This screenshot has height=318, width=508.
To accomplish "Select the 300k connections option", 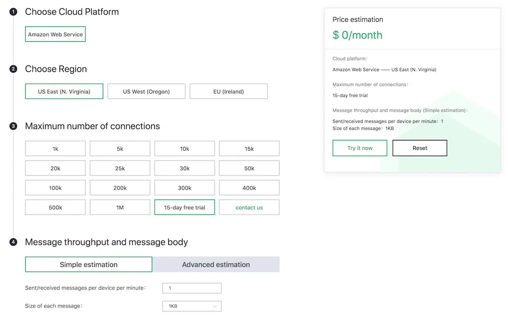I will point(185,188).
